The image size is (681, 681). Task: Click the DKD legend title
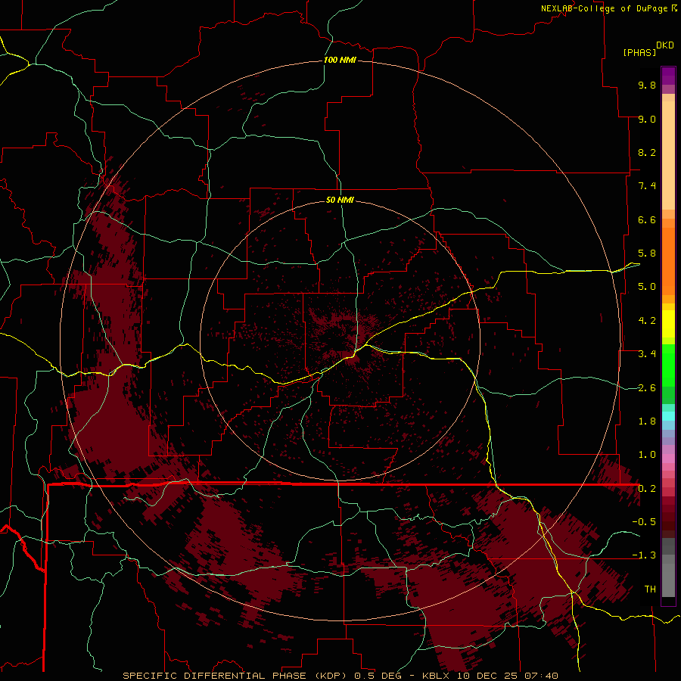(x=665, y=45)
